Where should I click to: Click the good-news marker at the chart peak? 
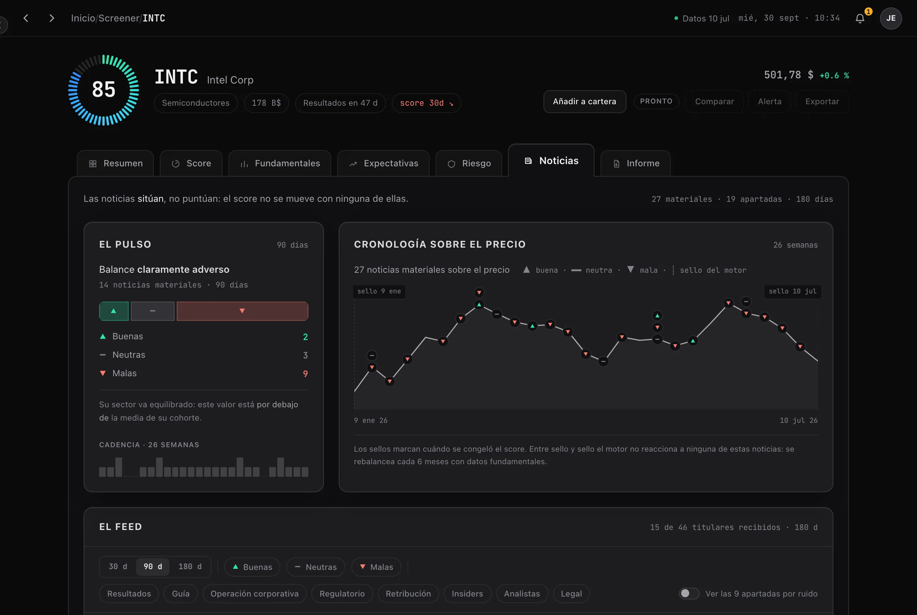point(479,305)
